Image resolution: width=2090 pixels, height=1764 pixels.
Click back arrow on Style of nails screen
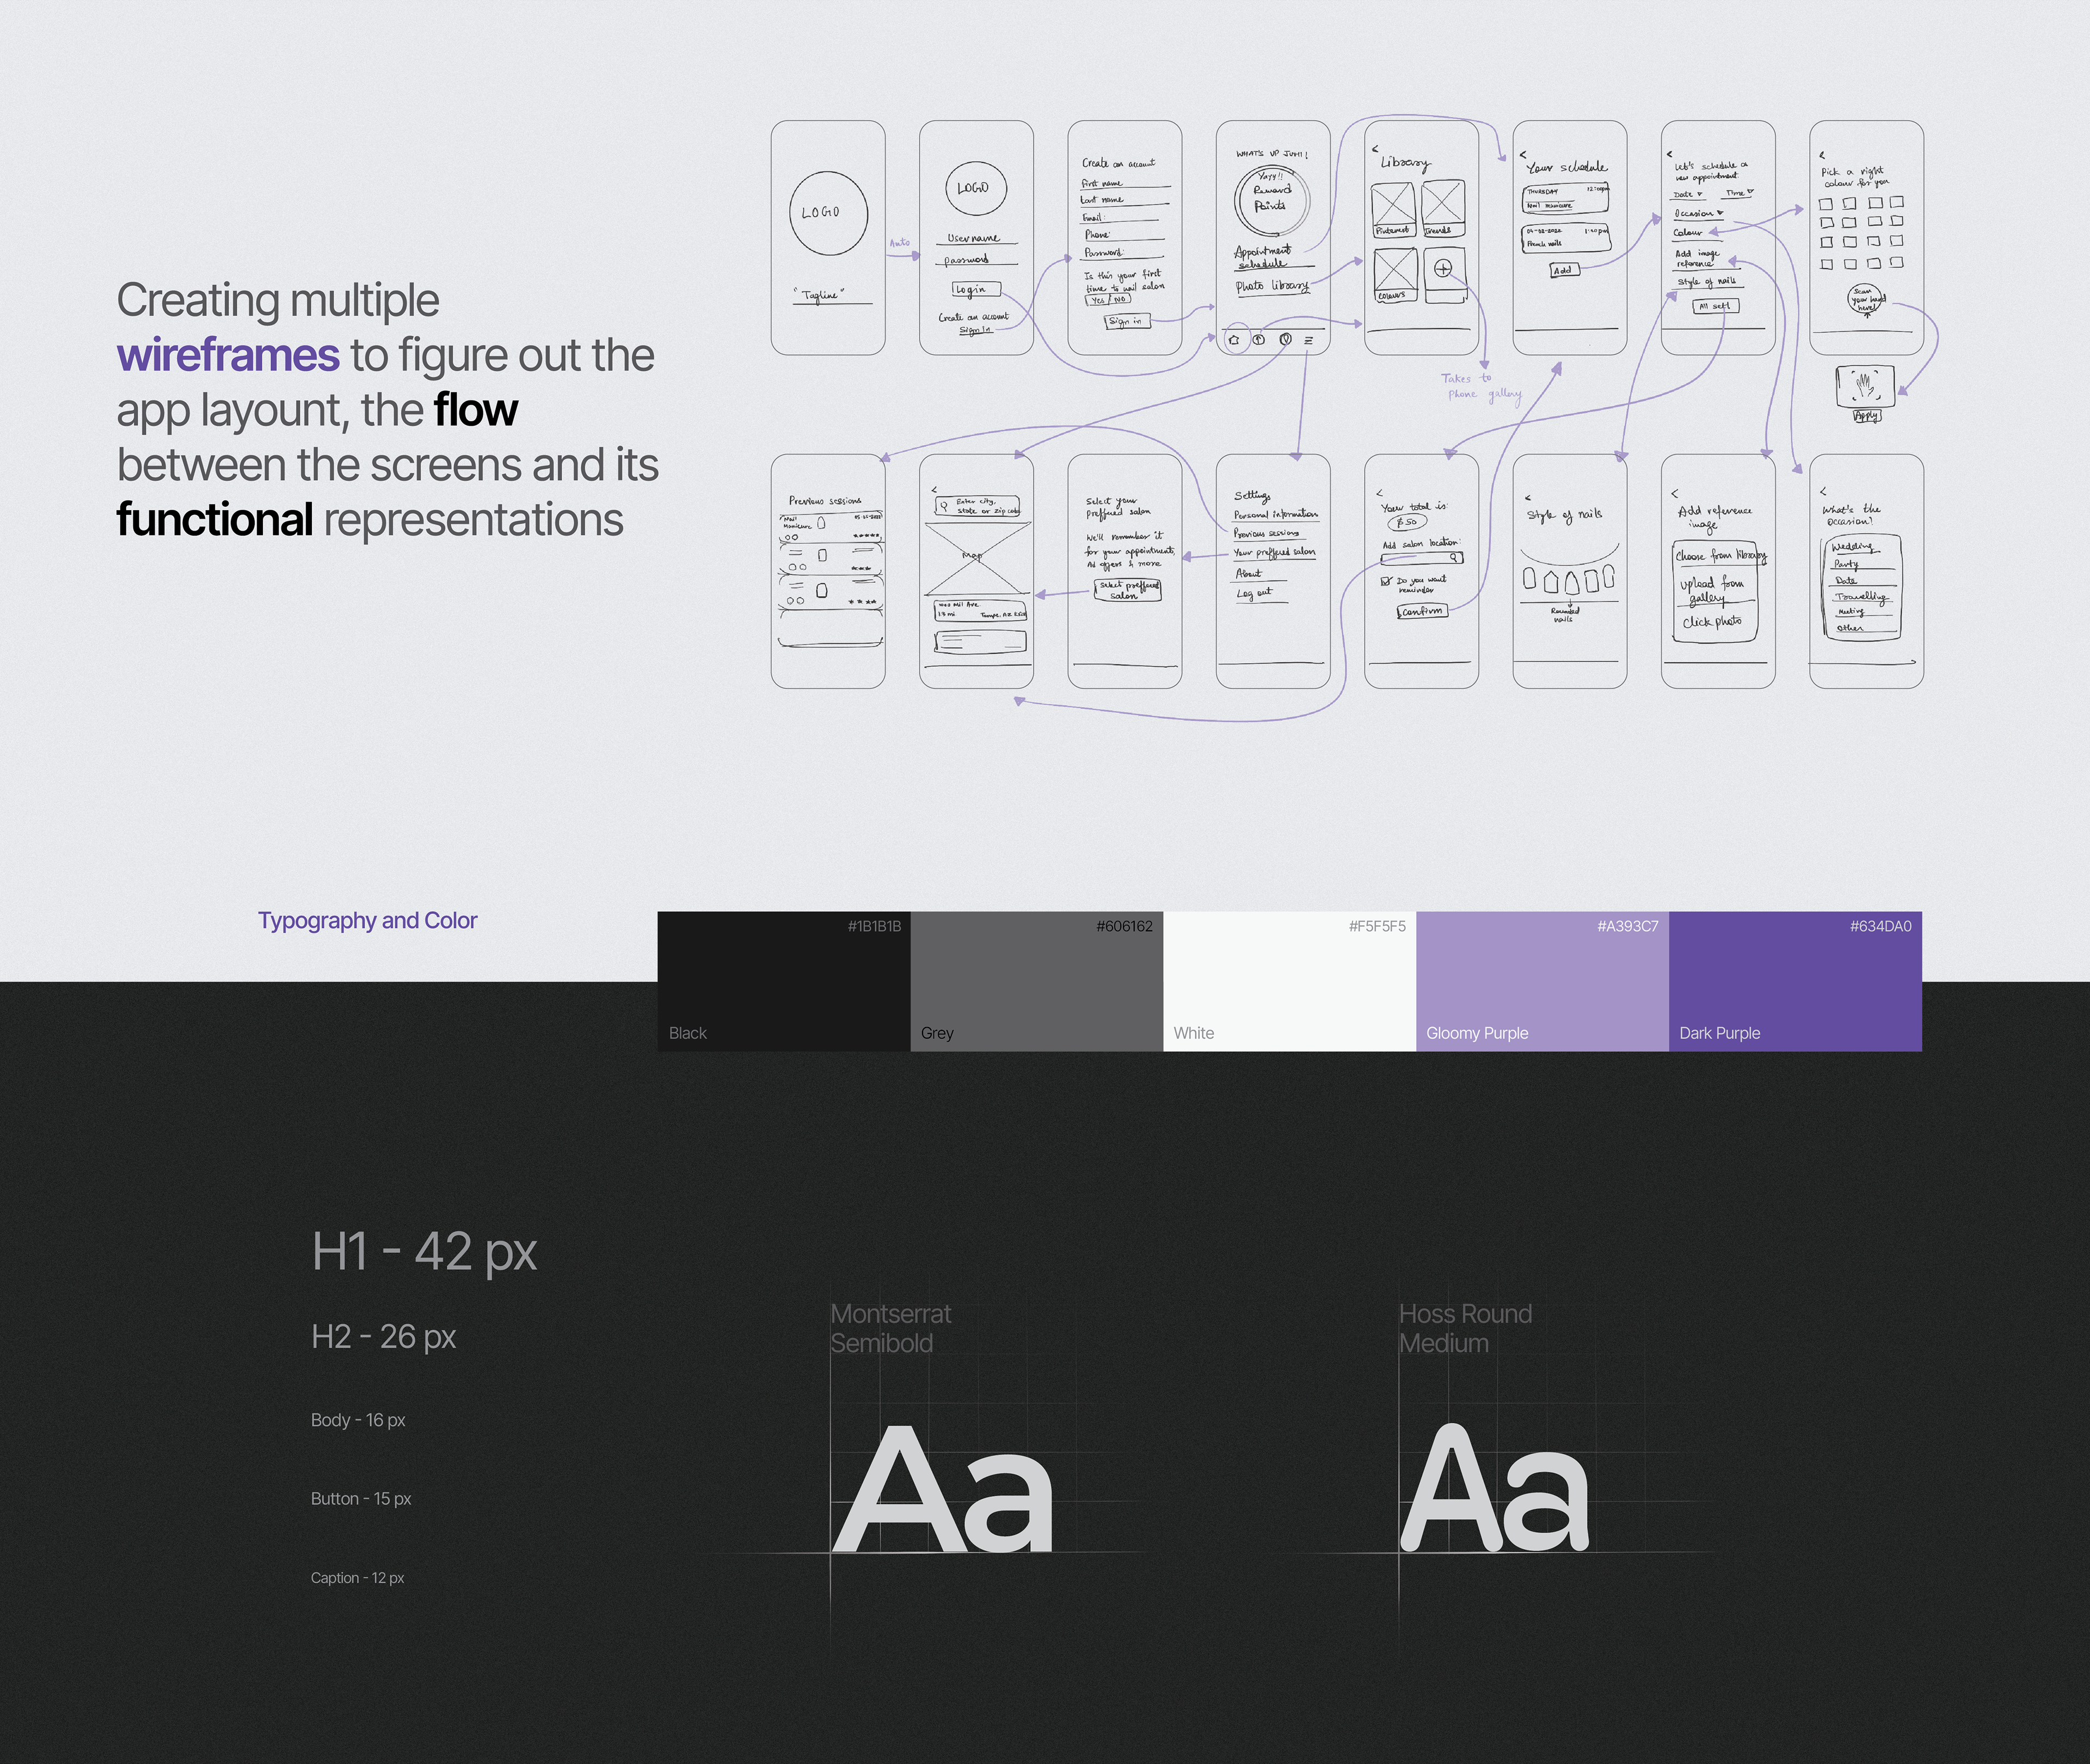point(1527,497)
